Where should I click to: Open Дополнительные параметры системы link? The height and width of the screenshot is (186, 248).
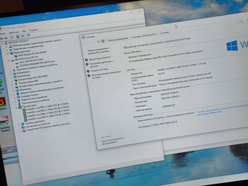106,75
